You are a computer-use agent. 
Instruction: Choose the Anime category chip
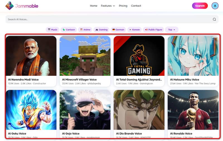coord(85,30)
